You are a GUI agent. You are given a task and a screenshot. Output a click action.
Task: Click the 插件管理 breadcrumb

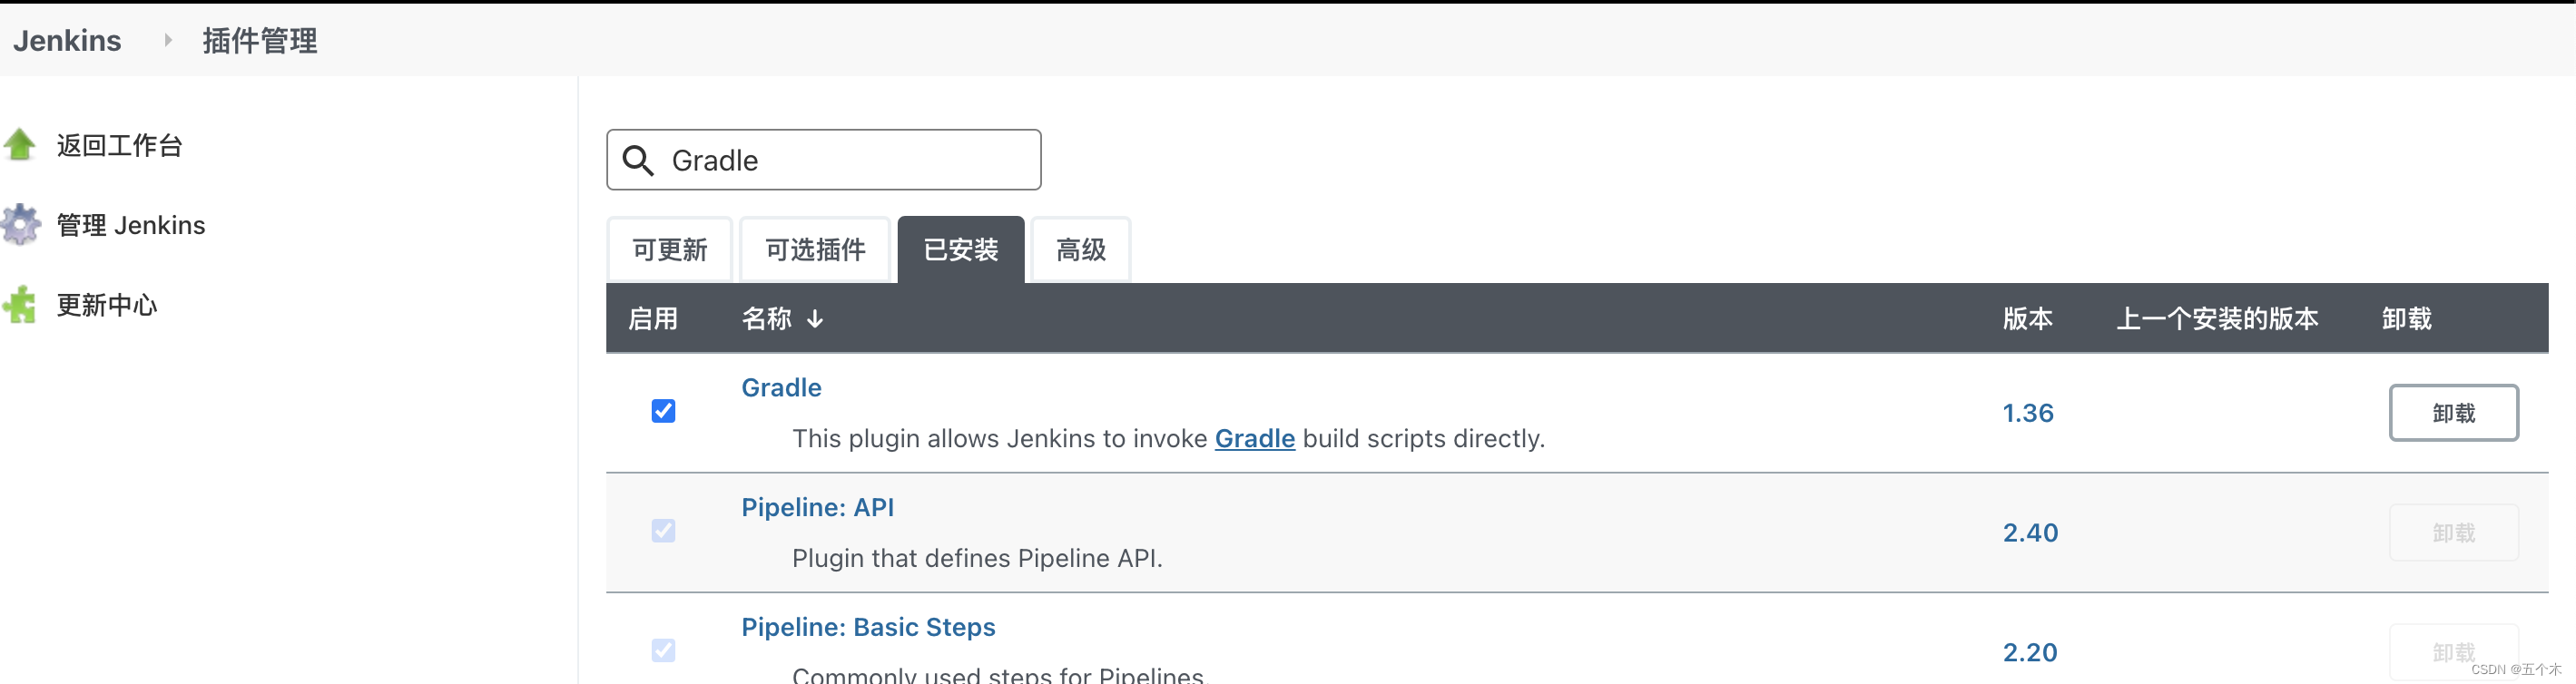(260, 41)
